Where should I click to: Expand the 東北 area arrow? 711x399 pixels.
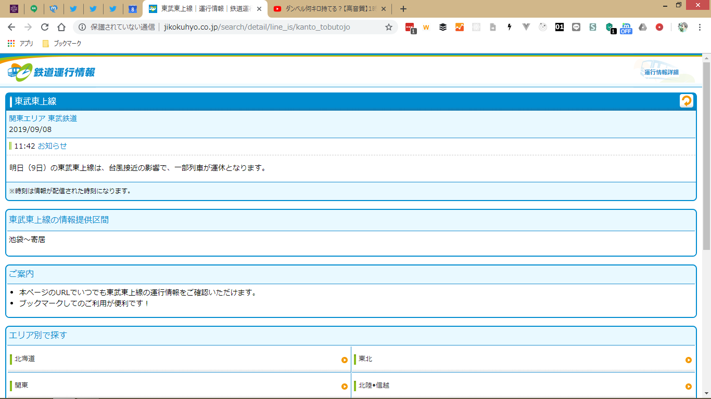(688, 360)
